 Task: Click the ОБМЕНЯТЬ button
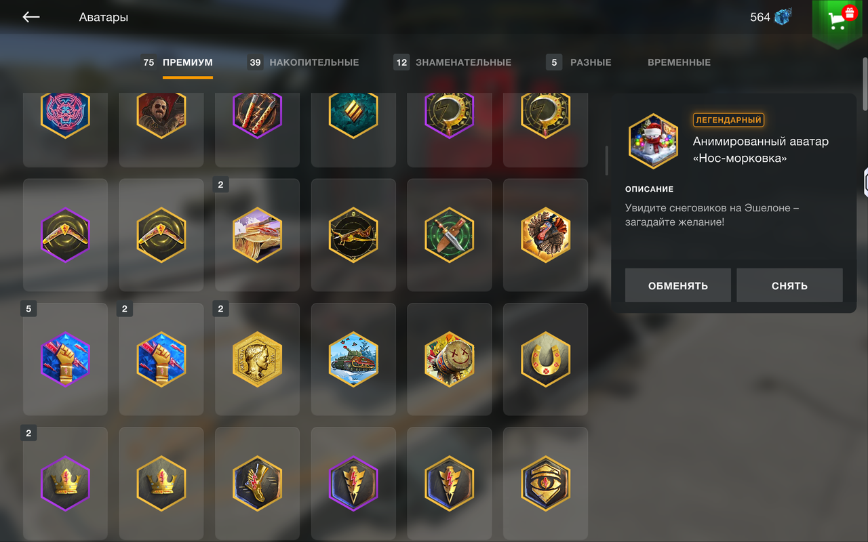678,285
